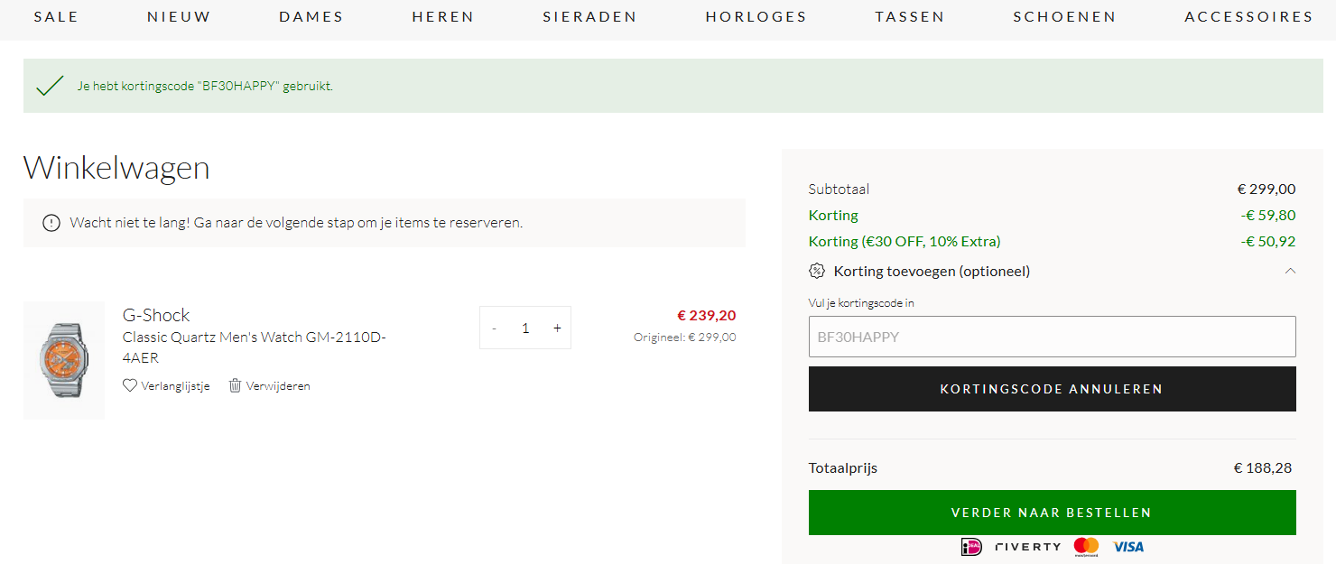Click the Totaalprijs amount € 188,28
1336x564 pixels.
coord(1263,468)
